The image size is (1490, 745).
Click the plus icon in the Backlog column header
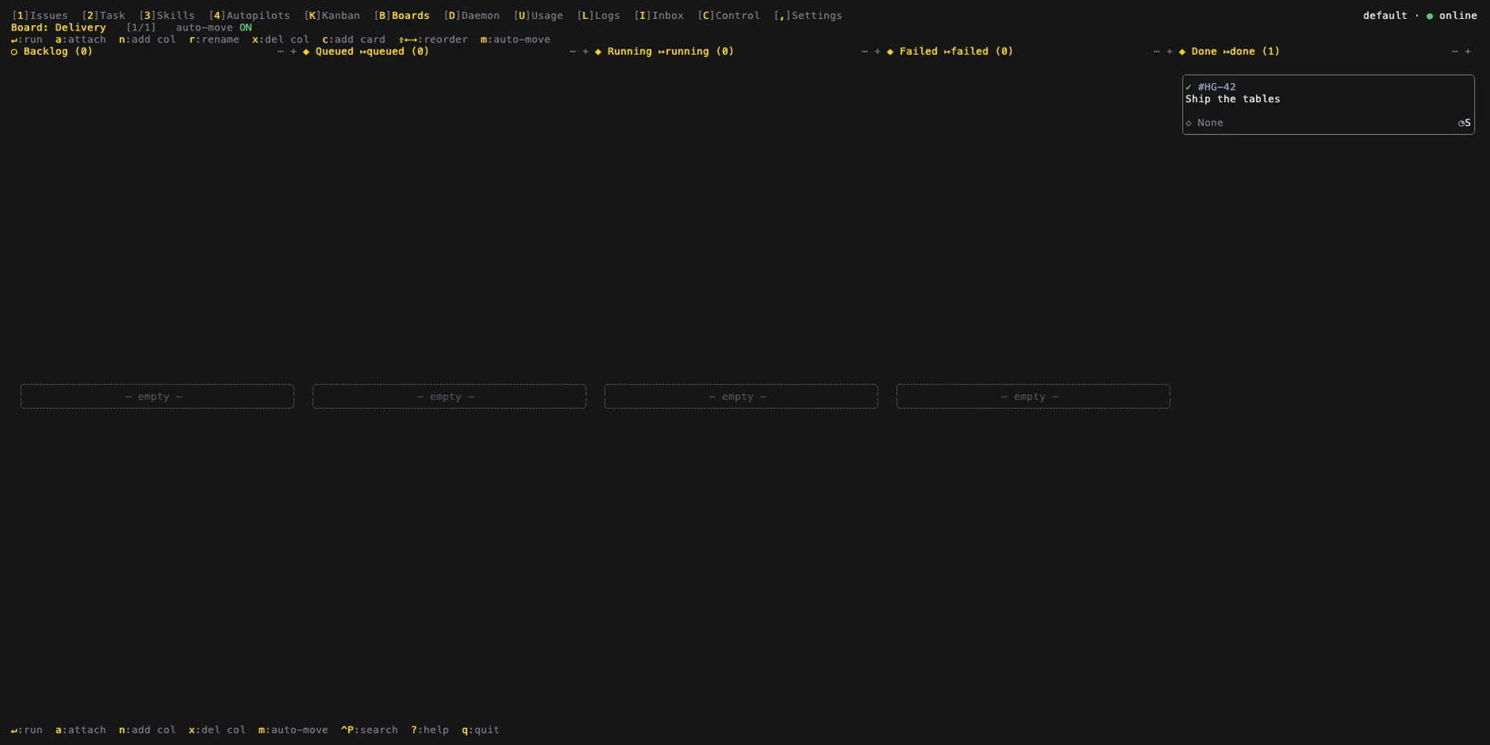tap(293, 52)
